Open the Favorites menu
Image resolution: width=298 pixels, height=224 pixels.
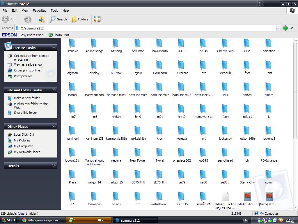[39, 10]
